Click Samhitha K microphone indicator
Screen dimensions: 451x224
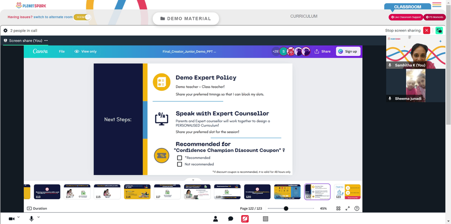click(390, 65)
